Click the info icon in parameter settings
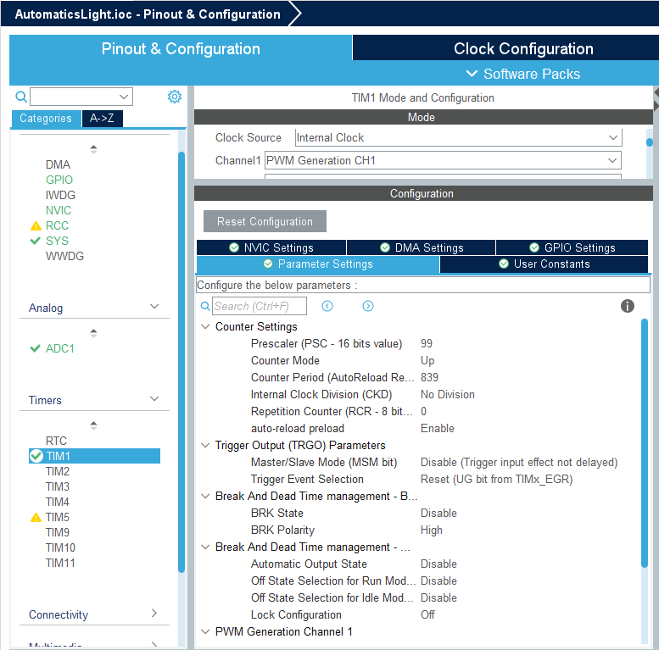The height and width of the screenshot is (650, 659). click(628, 306)
